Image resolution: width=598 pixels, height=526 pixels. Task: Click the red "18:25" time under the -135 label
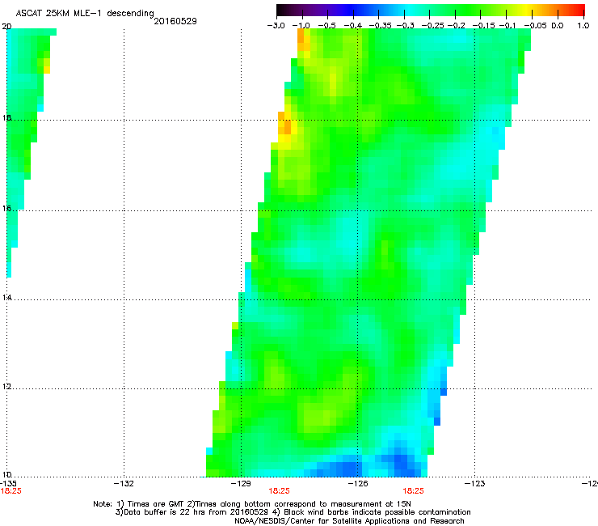[11, 491]
